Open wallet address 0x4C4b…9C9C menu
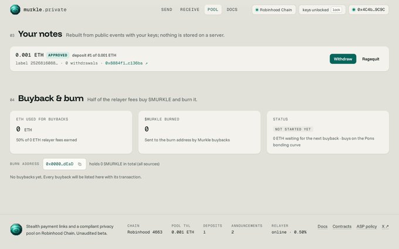The image size is (399, 249). (368, 9)
